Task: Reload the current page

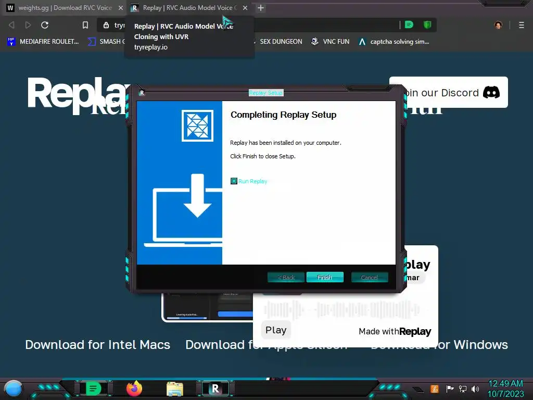Action: point(45,25)
